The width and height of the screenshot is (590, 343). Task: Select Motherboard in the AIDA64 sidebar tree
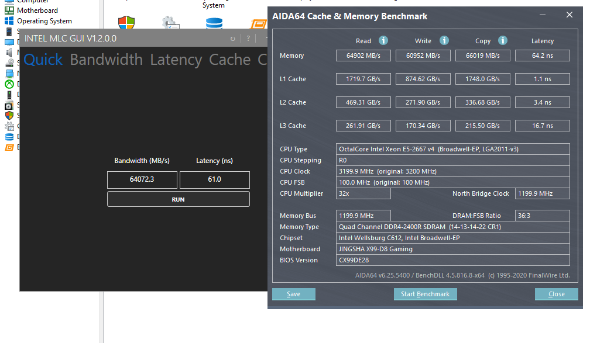point(37,11)
